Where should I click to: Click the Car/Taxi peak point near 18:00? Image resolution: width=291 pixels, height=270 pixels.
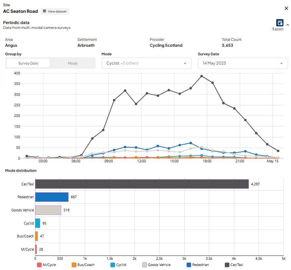click(202, 76)
